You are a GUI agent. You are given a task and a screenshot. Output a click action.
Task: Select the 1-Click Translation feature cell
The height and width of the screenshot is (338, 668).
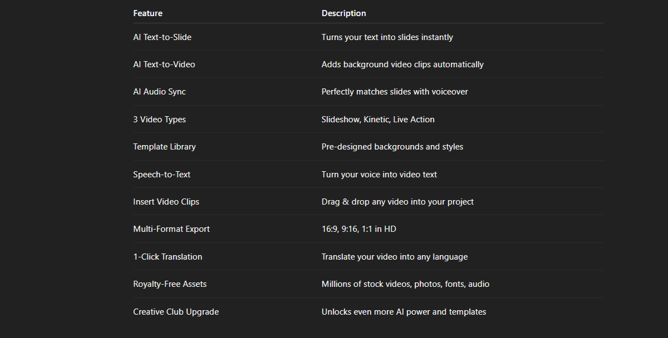pos(168,257)
